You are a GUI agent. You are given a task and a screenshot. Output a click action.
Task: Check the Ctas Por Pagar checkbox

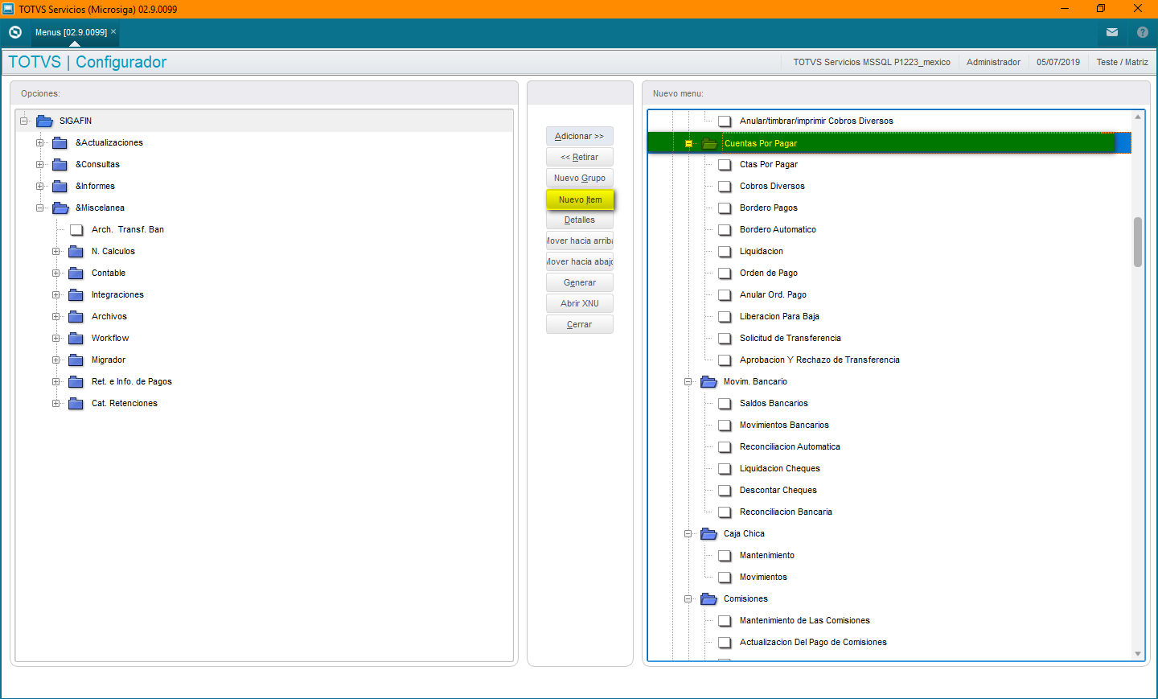click(x=725, y=164)
